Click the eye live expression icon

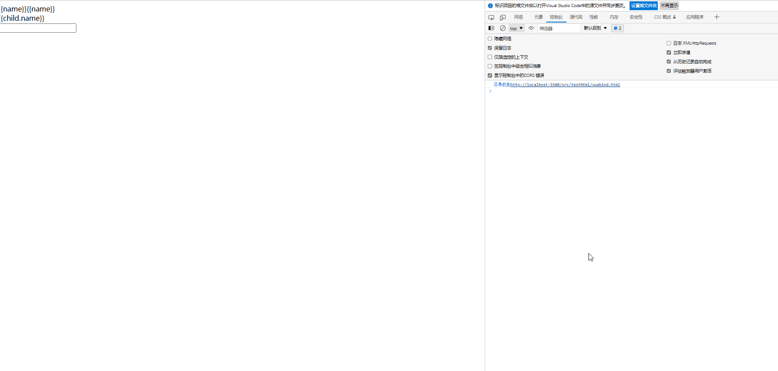[531, 28]
